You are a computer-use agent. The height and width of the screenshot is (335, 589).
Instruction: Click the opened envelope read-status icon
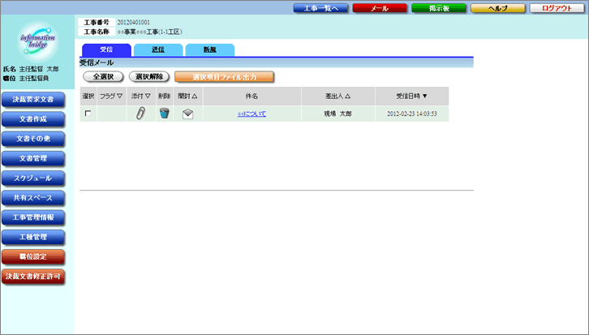coord(187,114)
